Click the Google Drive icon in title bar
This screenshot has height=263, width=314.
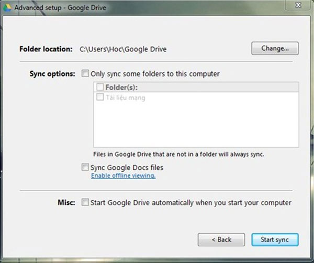click(x=7, y=8)
